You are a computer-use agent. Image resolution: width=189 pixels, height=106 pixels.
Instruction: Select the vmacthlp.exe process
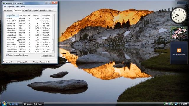tap(29, 33)
